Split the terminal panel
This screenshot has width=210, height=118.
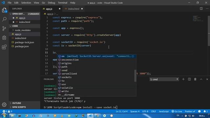point(189,79)
